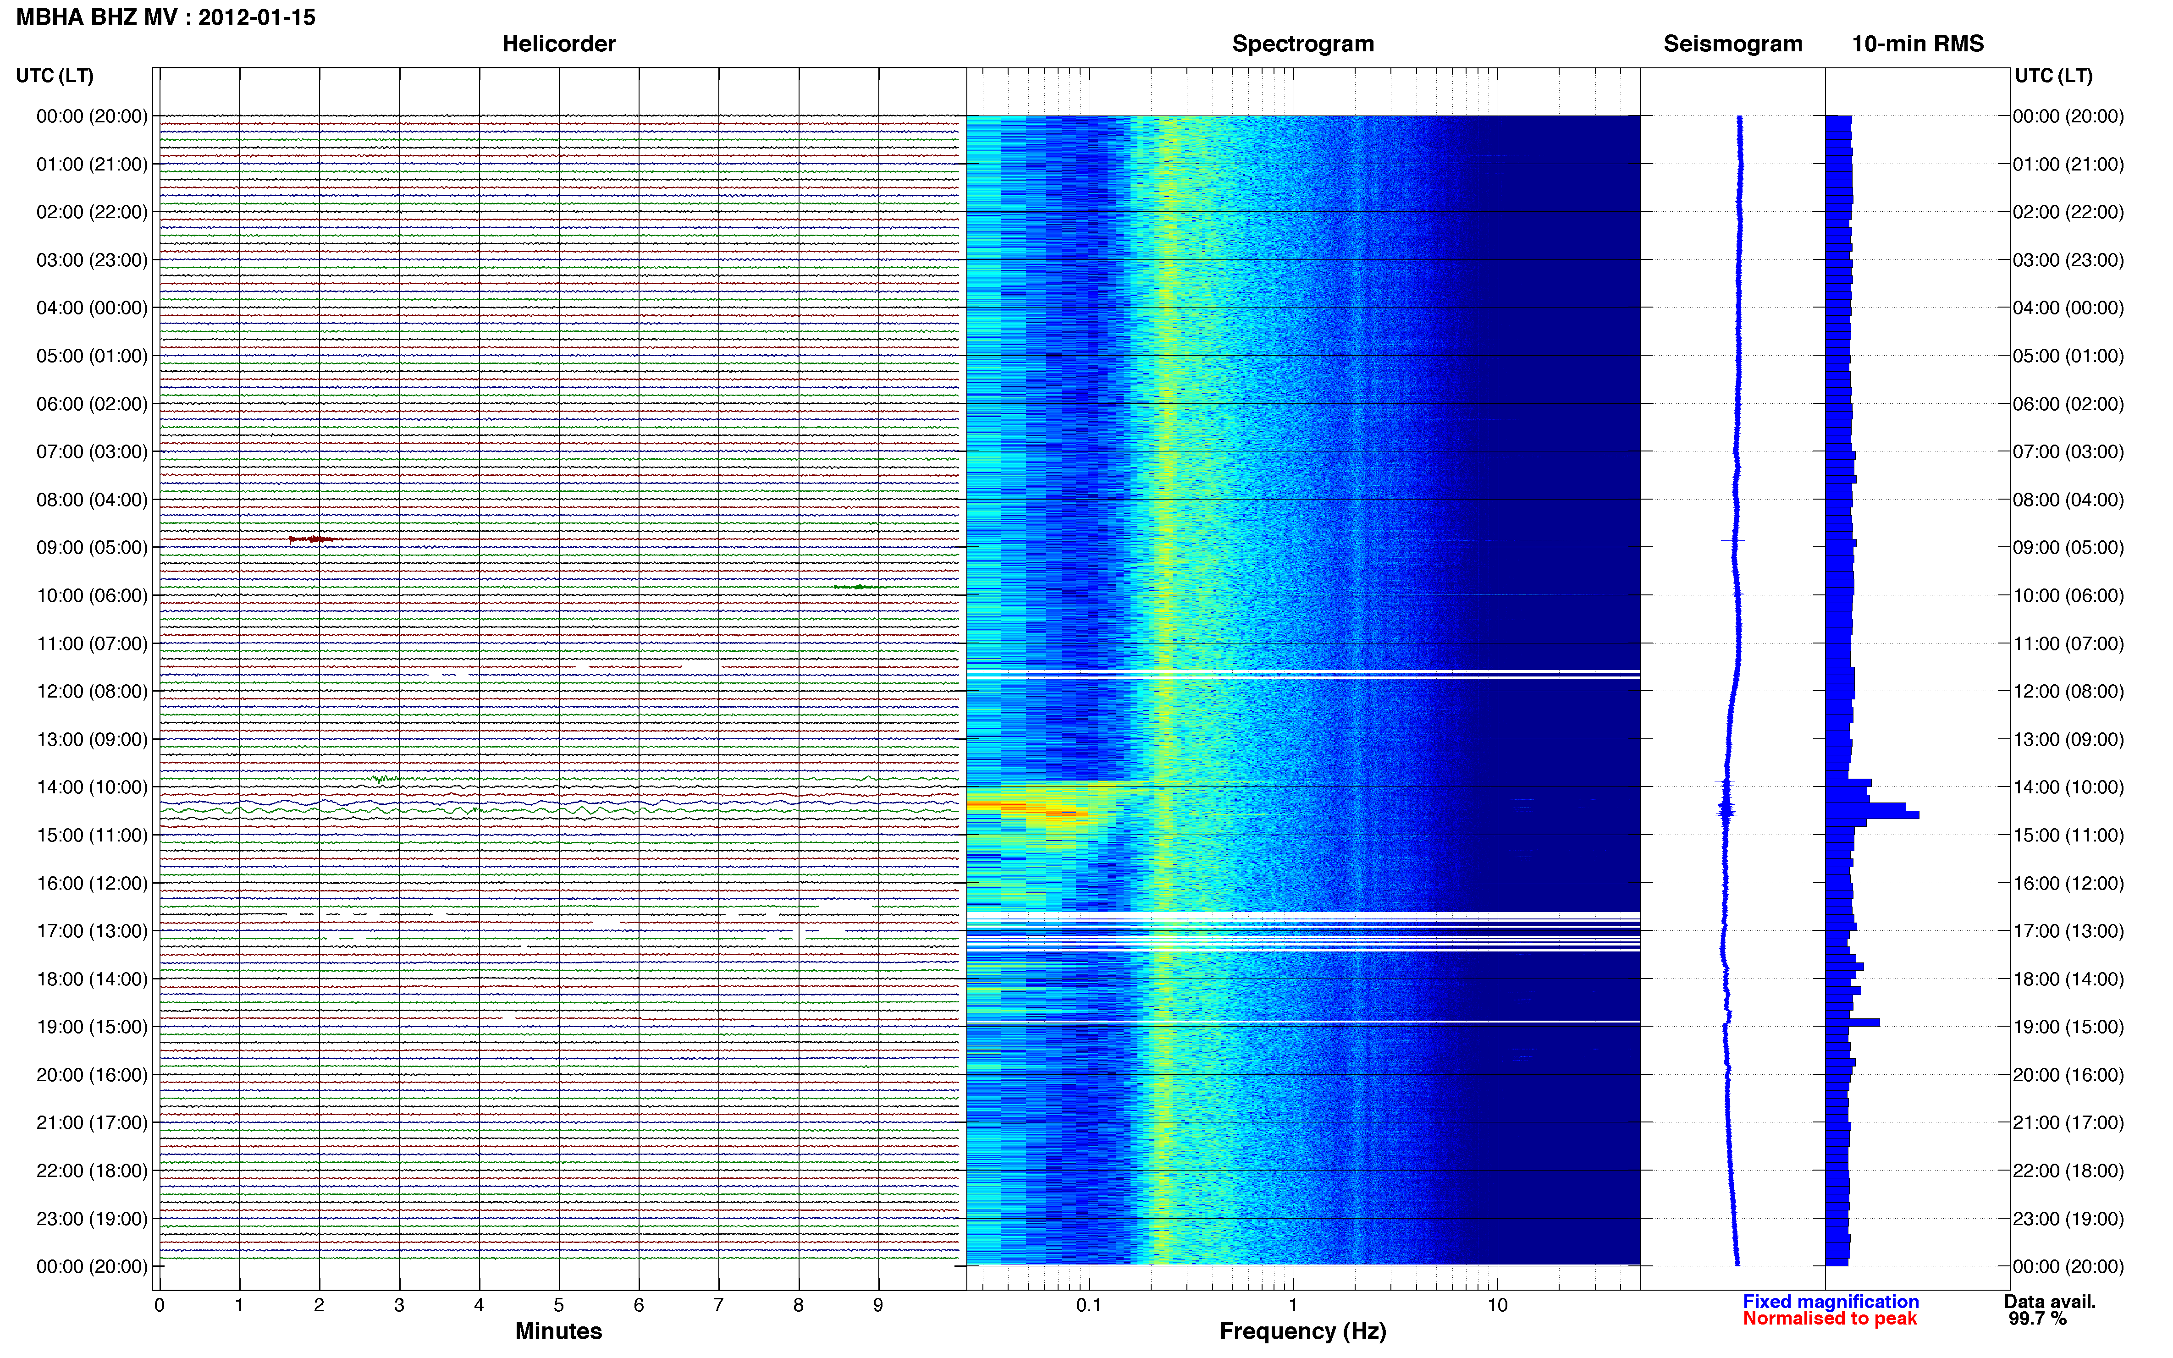Click Minutes axis tick '2'
This screenshot has height=1358, width=2173.
pyautogui.click(x=319, y=1306)
